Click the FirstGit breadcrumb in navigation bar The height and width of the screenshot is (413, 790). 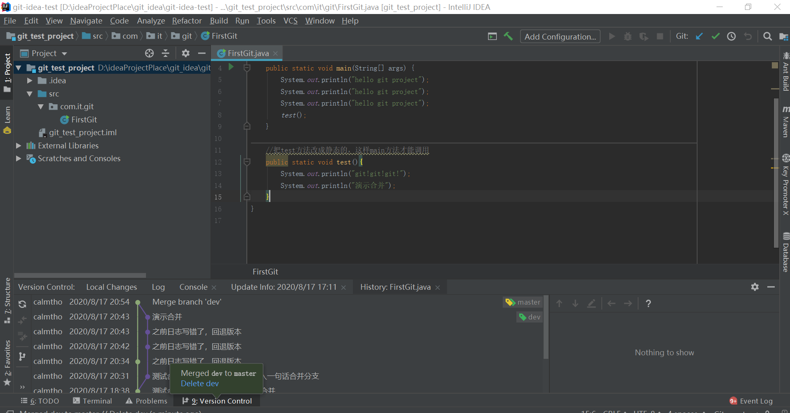(x=219, y=36)
